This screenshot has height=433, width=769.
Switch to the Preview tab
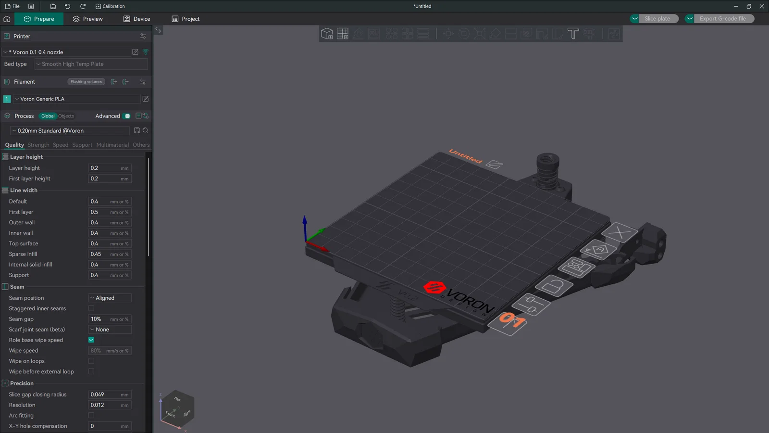(88, 19)
